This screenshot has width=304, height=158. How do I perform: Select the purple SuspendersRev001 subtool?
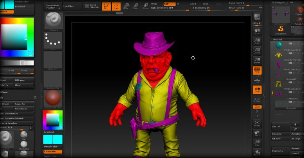pyautogui.click(x=279, y=65)
